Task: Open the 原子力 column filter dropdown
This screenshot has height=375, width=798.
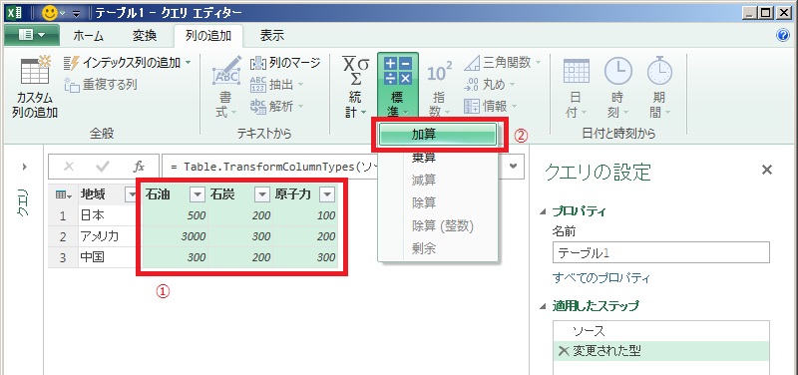Action: [327, 194]
